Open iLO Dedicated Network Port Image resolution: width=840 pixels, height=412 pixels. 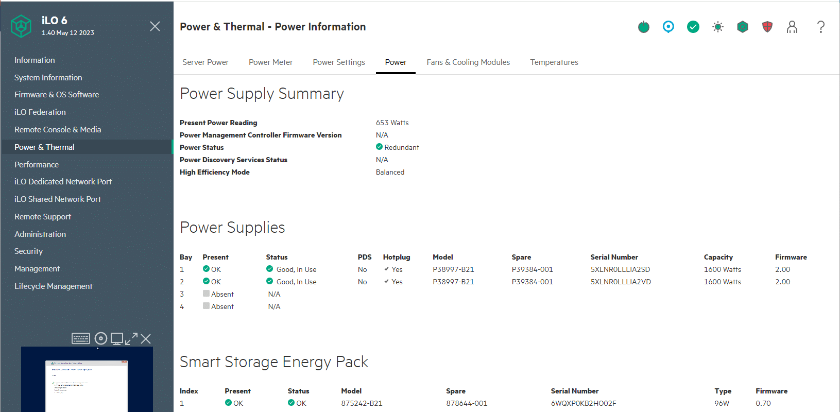pos(63,182)
